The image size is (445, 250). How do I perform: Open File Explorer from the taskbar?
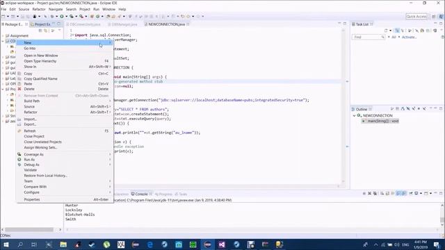[63, 244]
